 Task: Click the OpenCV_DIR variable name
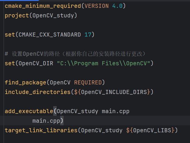pos(36,64)
